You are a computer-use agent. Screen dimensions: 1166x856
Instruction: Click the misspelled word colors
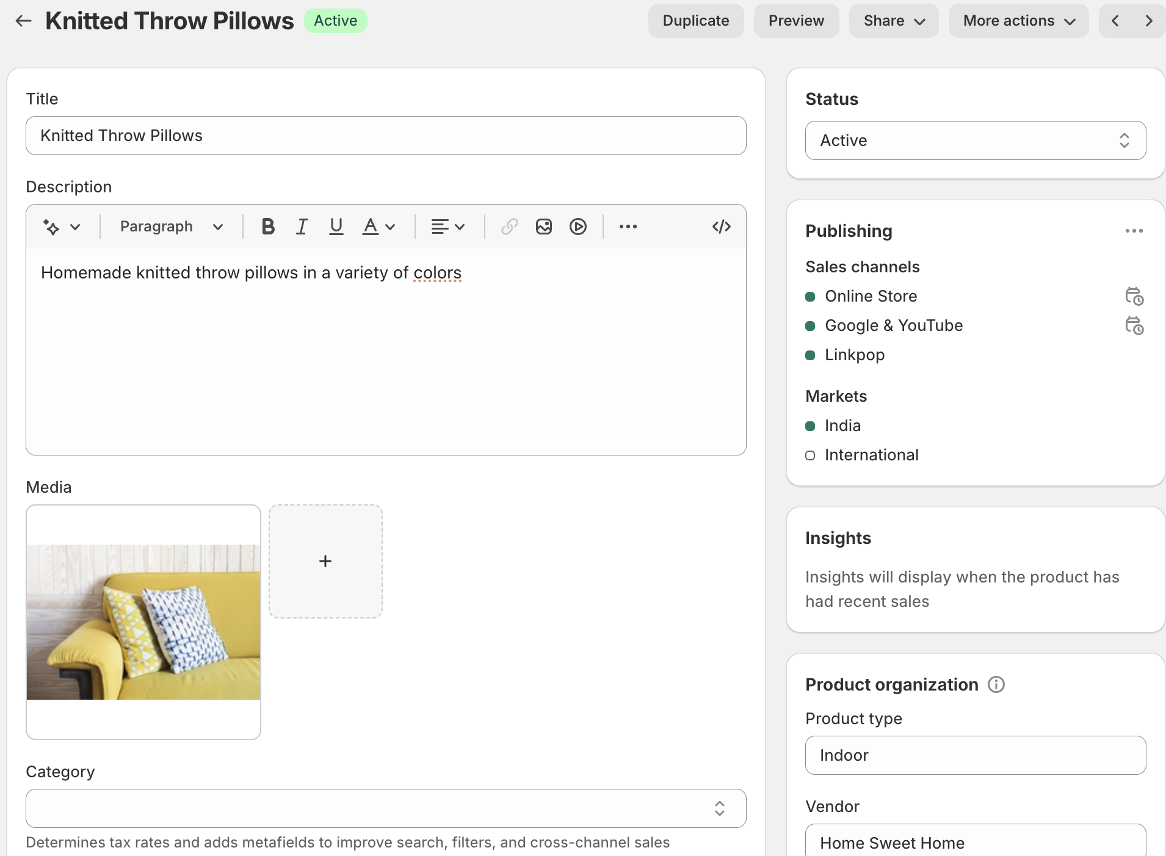tap(437, 273)
